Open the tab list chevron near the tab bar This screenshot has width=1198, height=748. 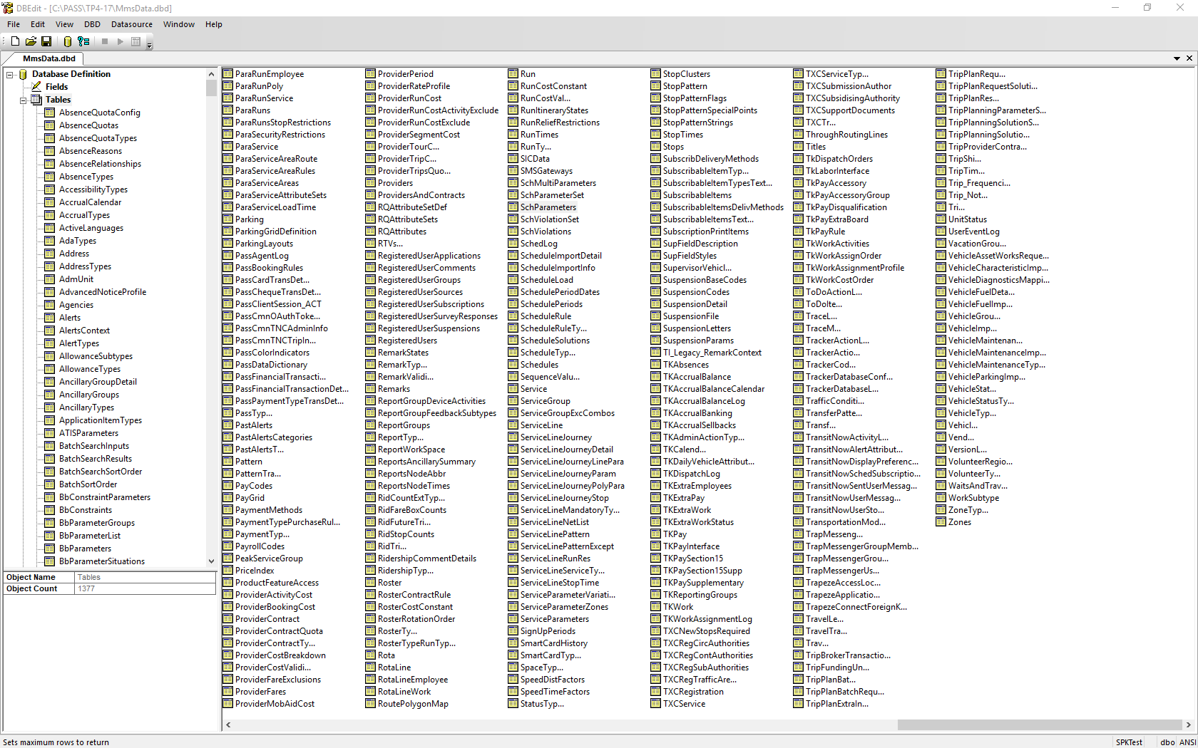click(1178, 58)
